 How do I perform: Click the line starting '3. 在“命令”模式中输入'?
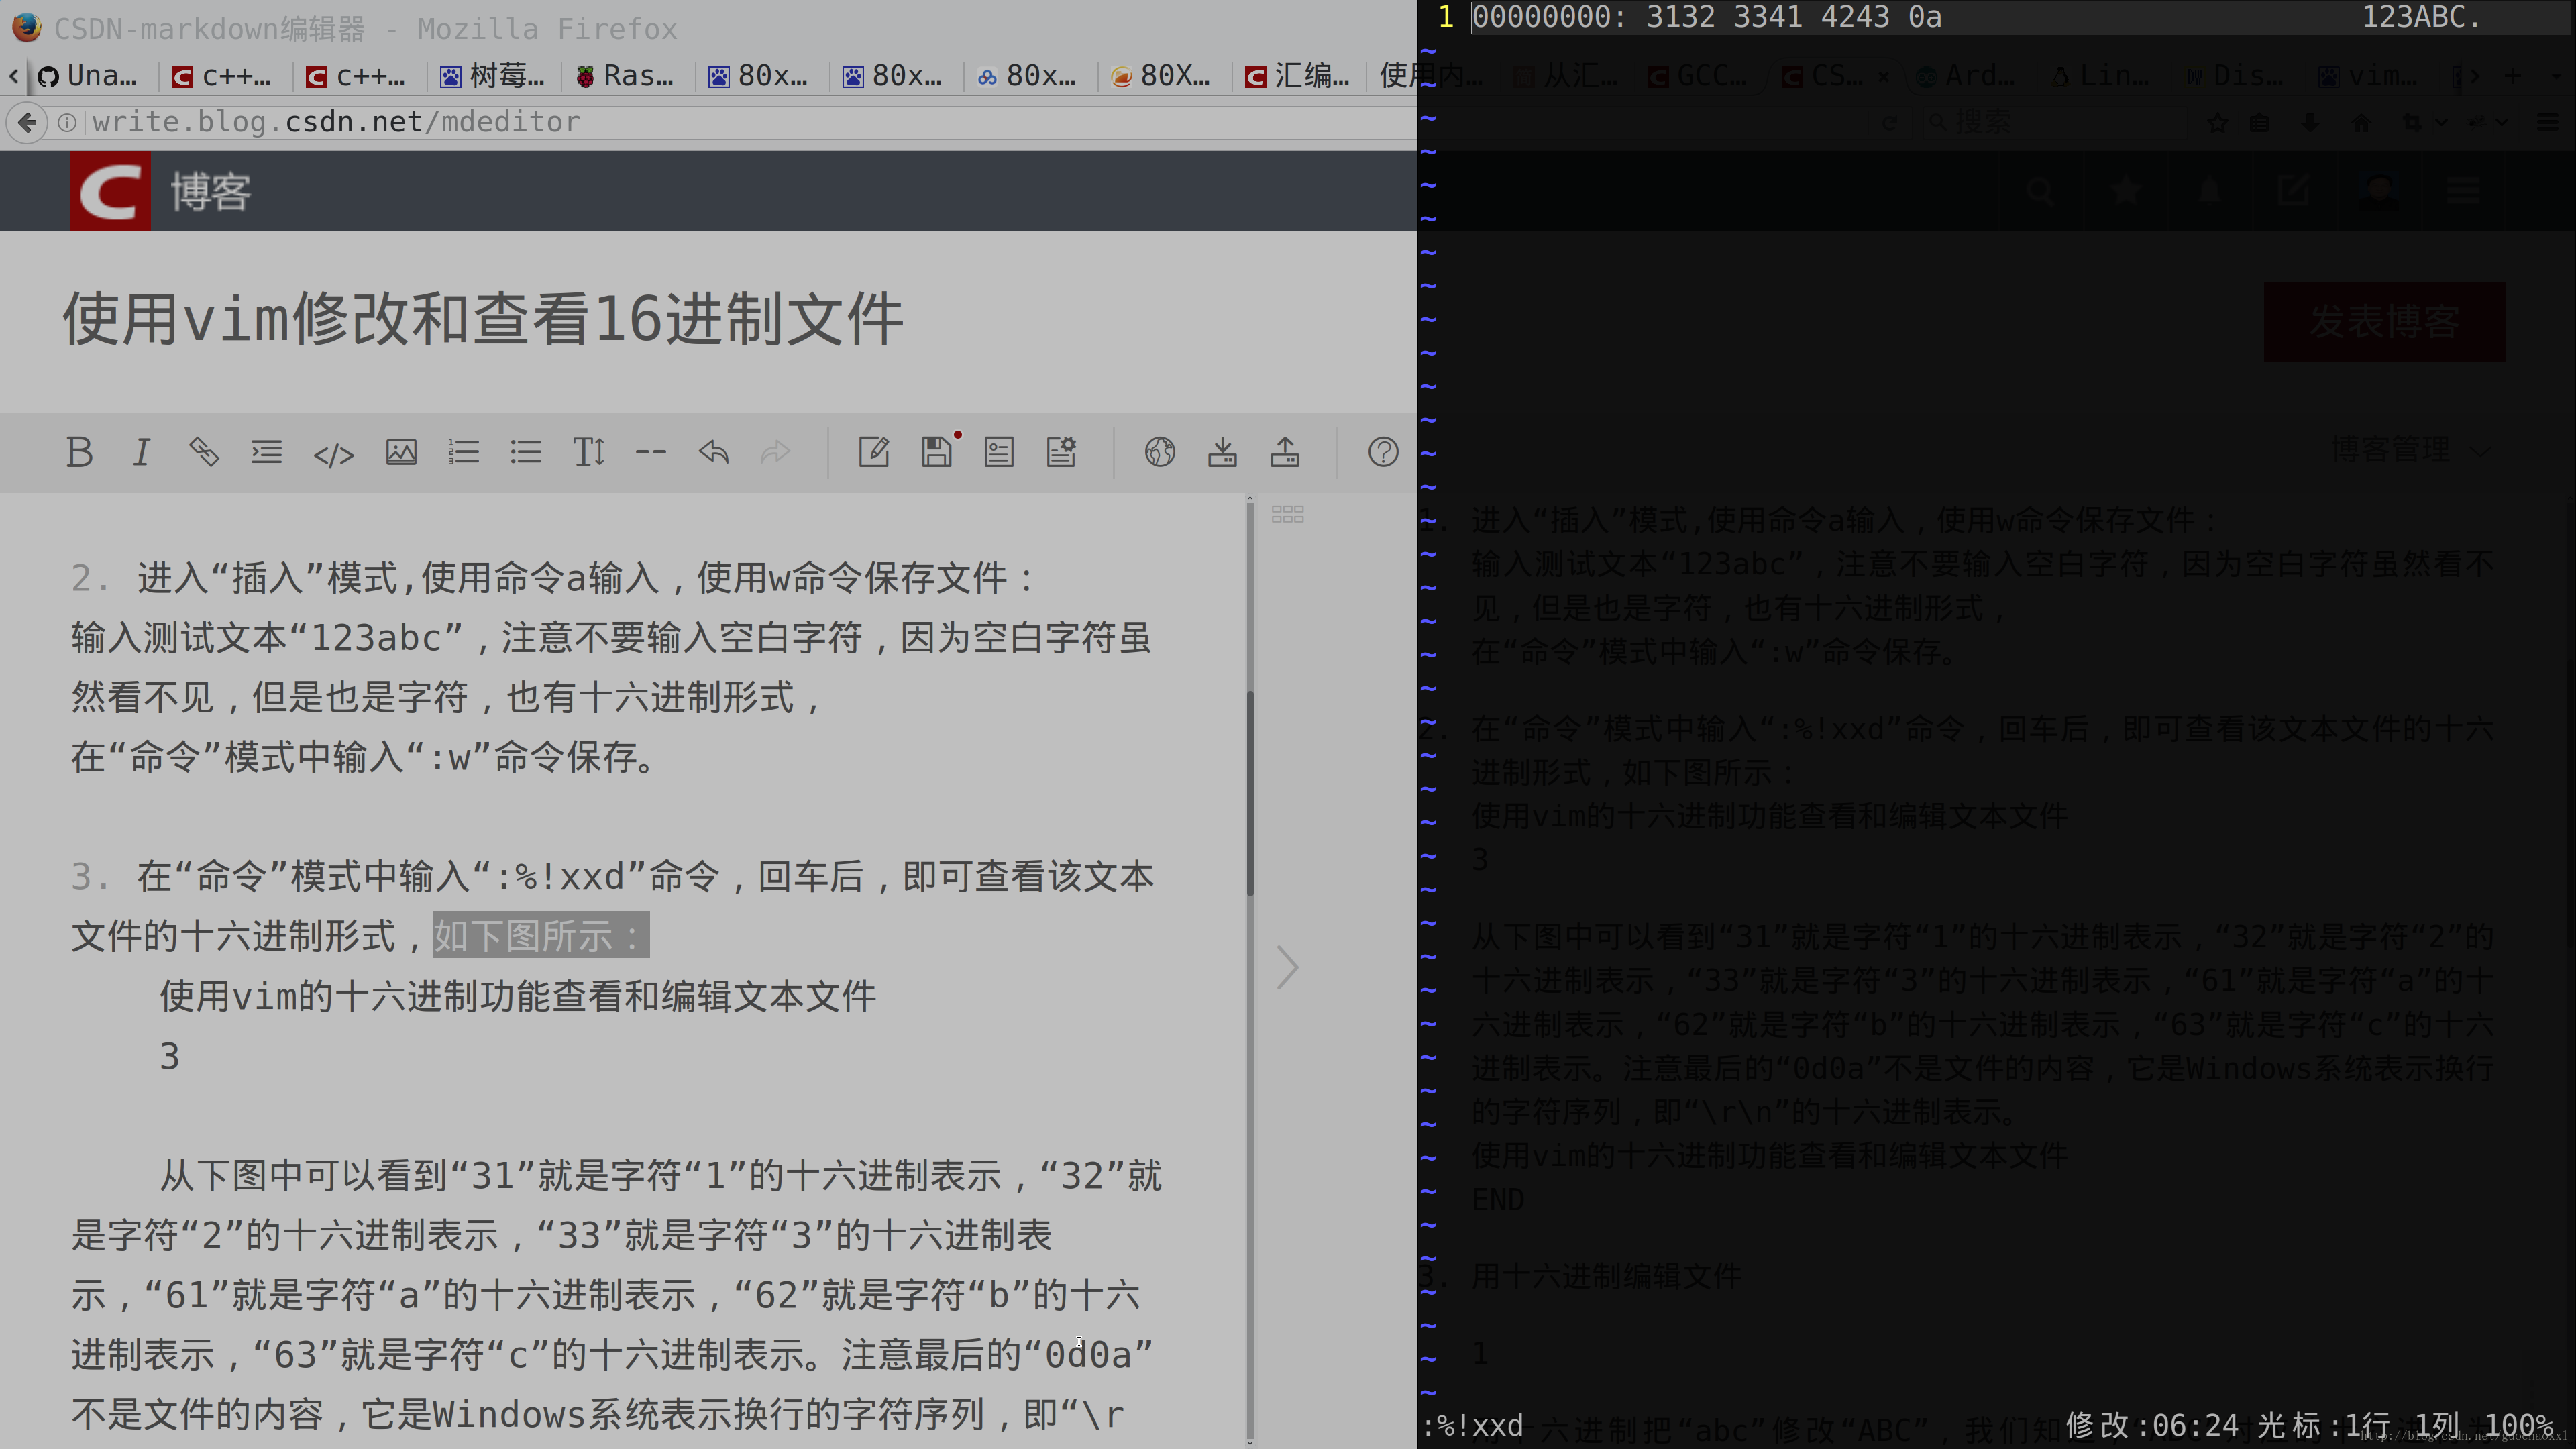point(612,877)
